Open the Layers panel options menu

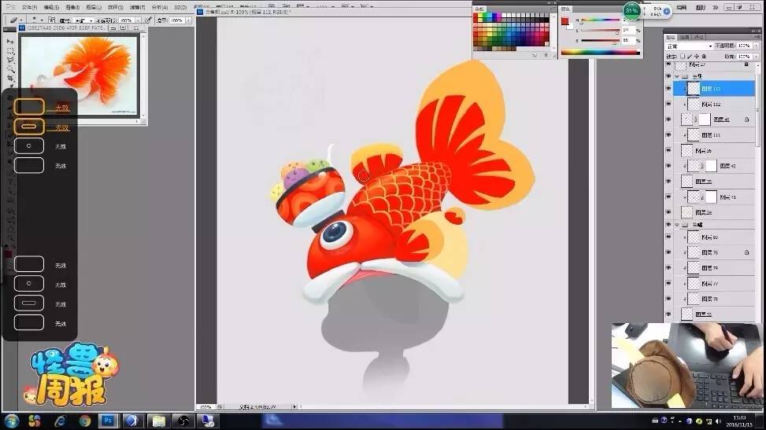[756, 37]
